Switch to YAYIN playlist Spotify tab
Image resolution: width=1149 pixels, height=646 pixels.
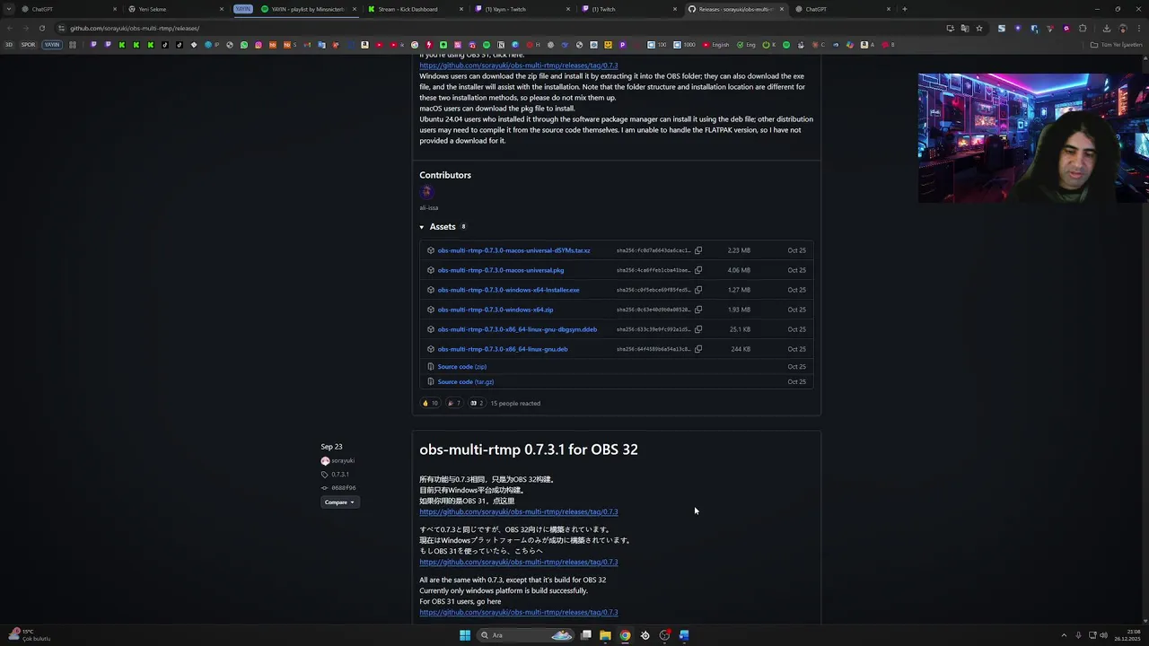(x=308, y=9)
